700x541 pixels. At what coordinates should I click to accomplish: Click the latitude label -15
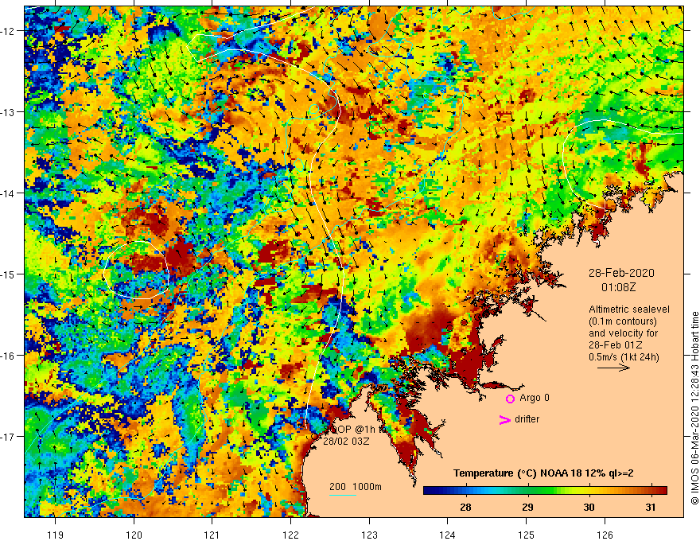click(x=8, y=274)
